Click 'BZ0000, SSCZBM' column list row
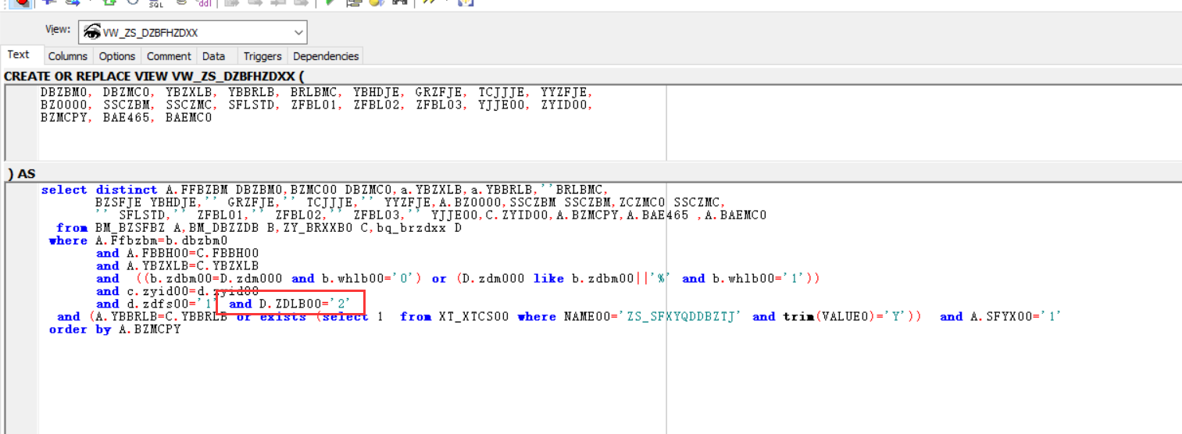Viewport: 1182px width, 434px height. [x=318, y=105]
